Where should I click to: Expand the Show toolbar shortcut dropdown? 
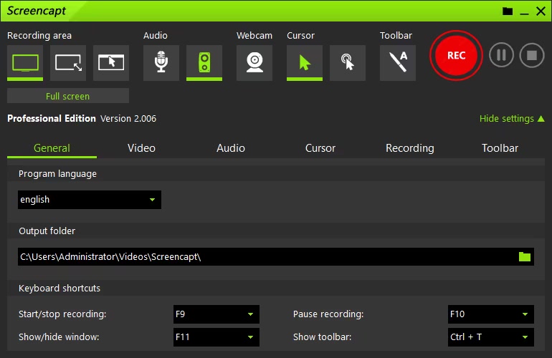490,337
